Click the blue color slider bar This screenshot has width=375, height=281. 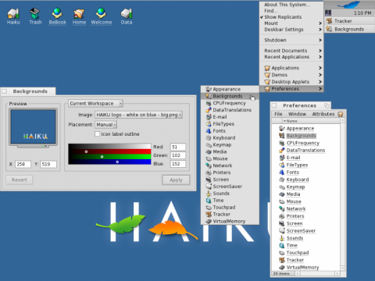(x=109, y=162)
